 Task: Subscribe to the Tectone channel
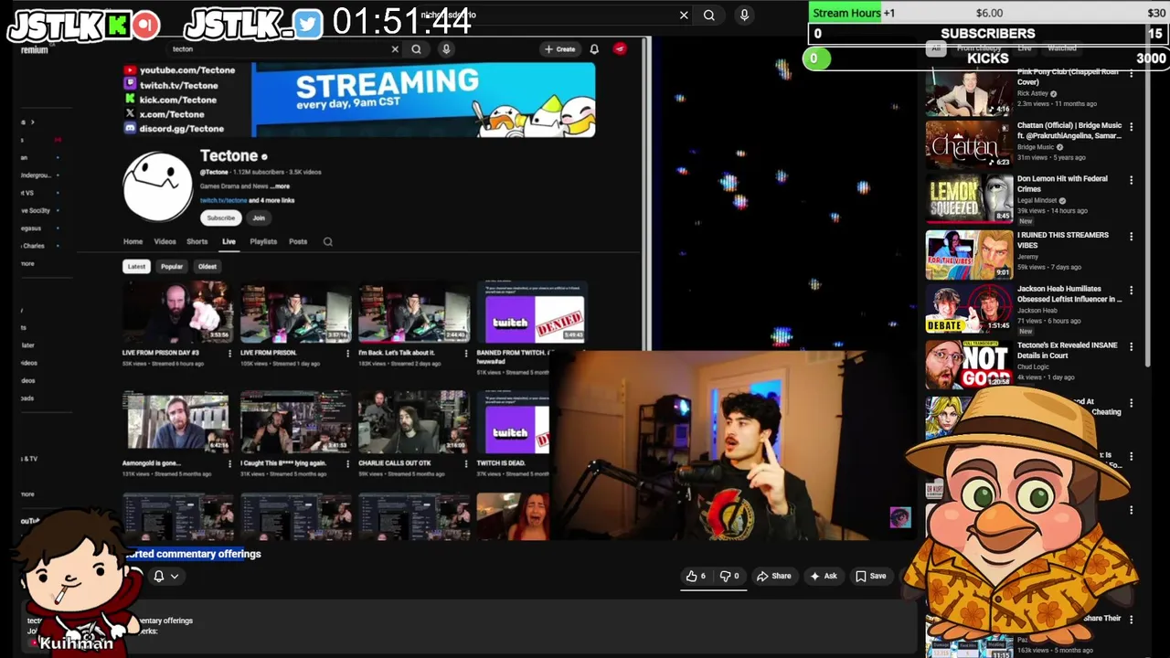220,218
